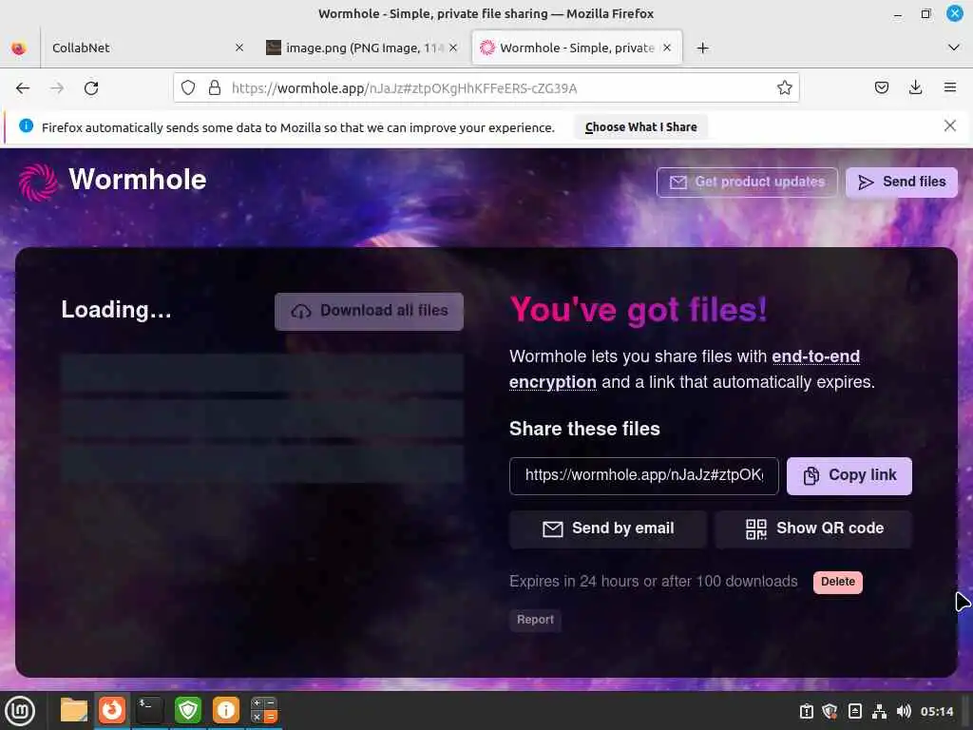Viewport: 973px width, 730px height.
Task: Open the Terminal from taskbar
Action: 149,710
